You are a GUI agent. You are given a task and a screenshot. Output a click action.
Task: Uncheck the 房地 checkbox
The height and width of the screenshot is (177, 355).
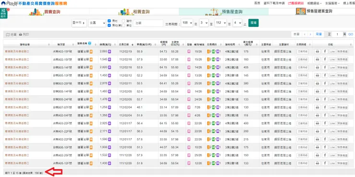coord(109,21)
